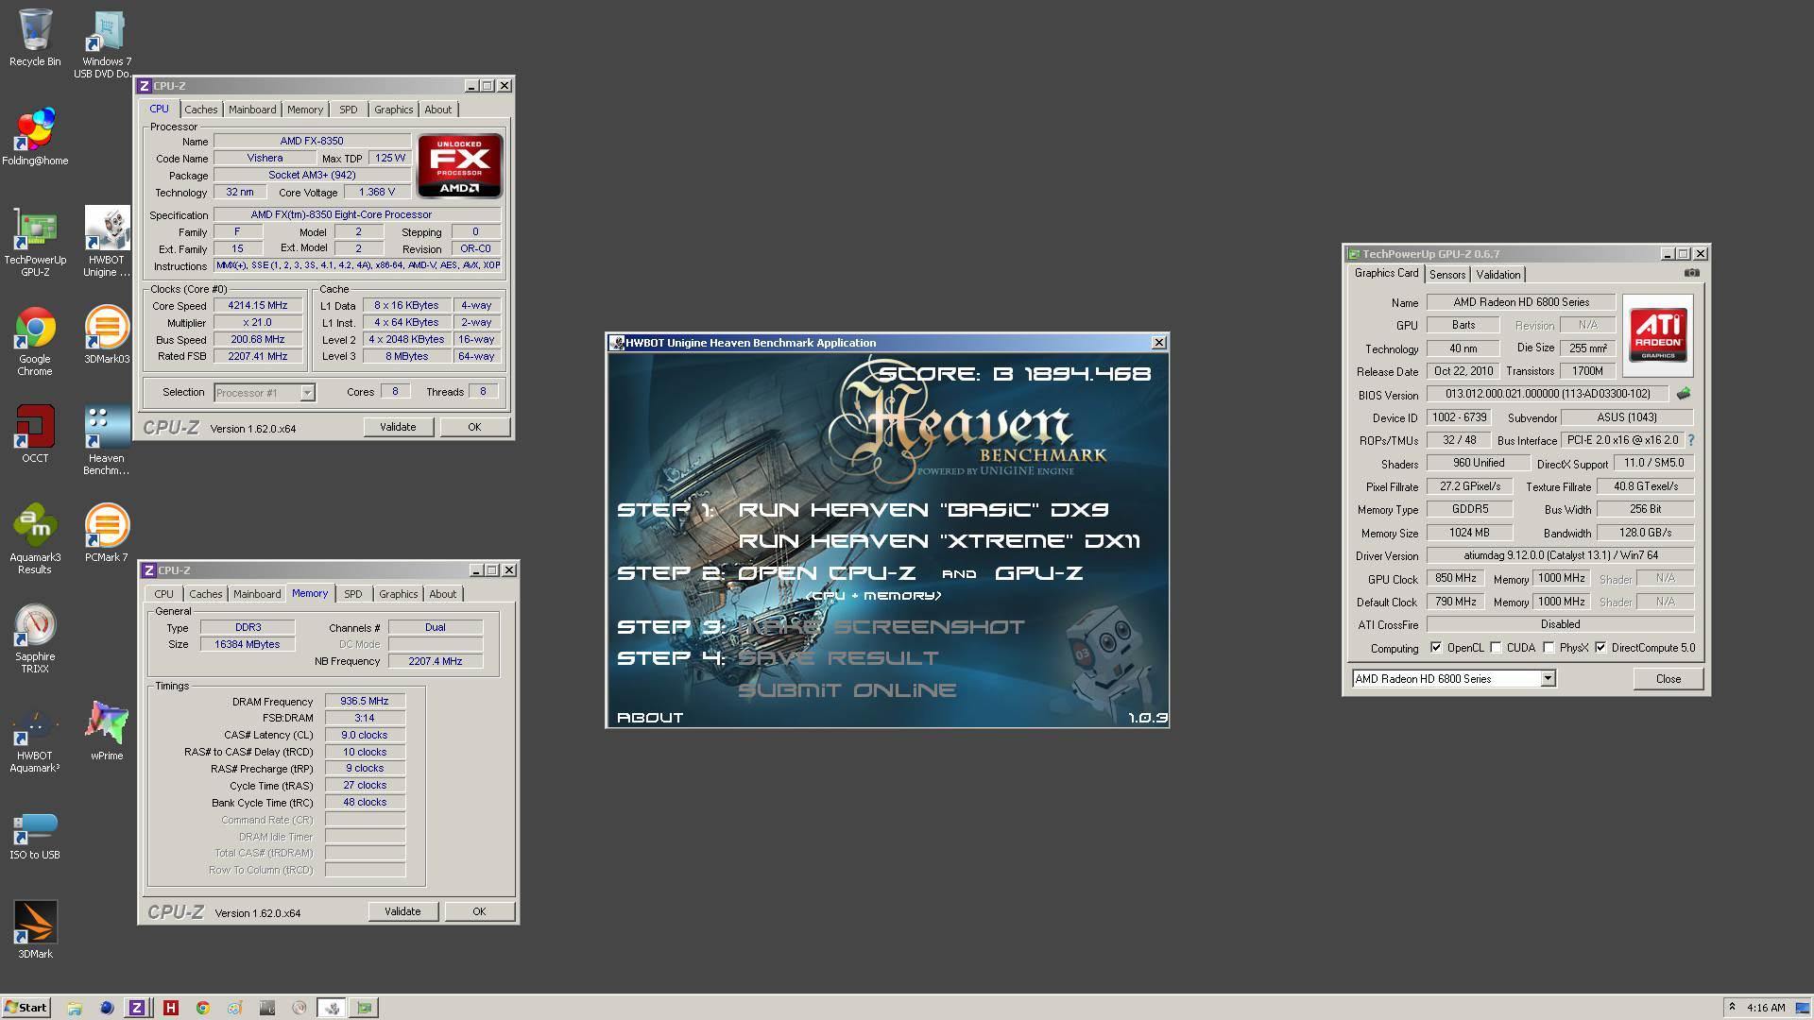
Task: Open Chrome from the taskbar
Action: click(202, 1008)
